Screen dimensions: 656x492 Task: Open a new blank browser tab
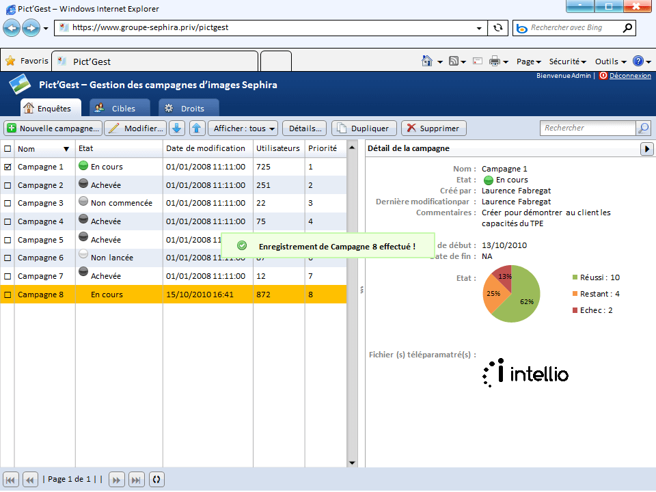[275, 61]
